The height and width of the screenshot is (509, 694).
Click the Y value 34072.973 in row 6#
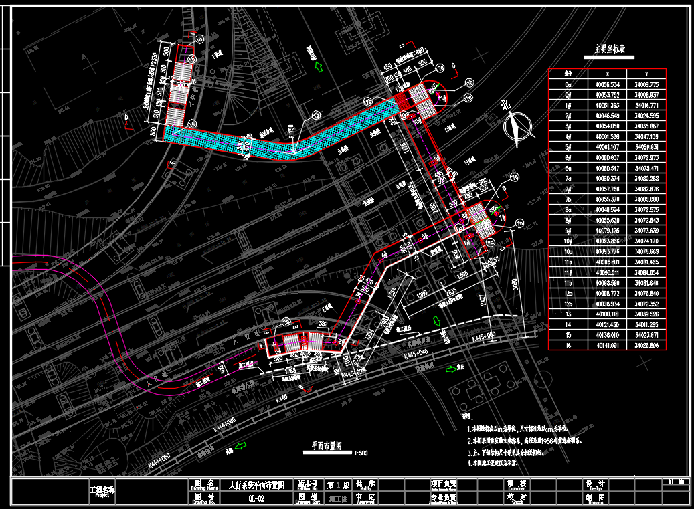(x=646, y=157)
